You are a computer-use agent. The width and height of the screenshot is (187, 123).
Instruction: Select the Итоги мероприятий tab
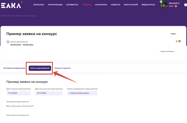(40, 68)
